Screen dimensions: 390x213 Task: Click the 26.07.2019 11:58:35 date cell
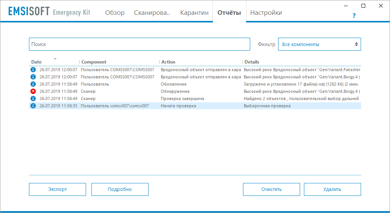(58, 106)
